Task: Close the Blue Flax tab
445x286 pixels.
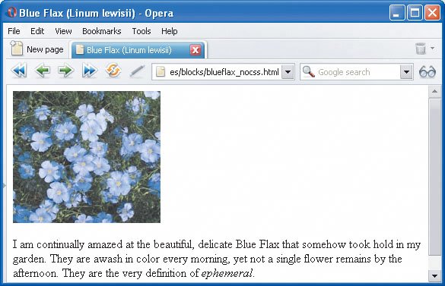Action: point(195,50)
